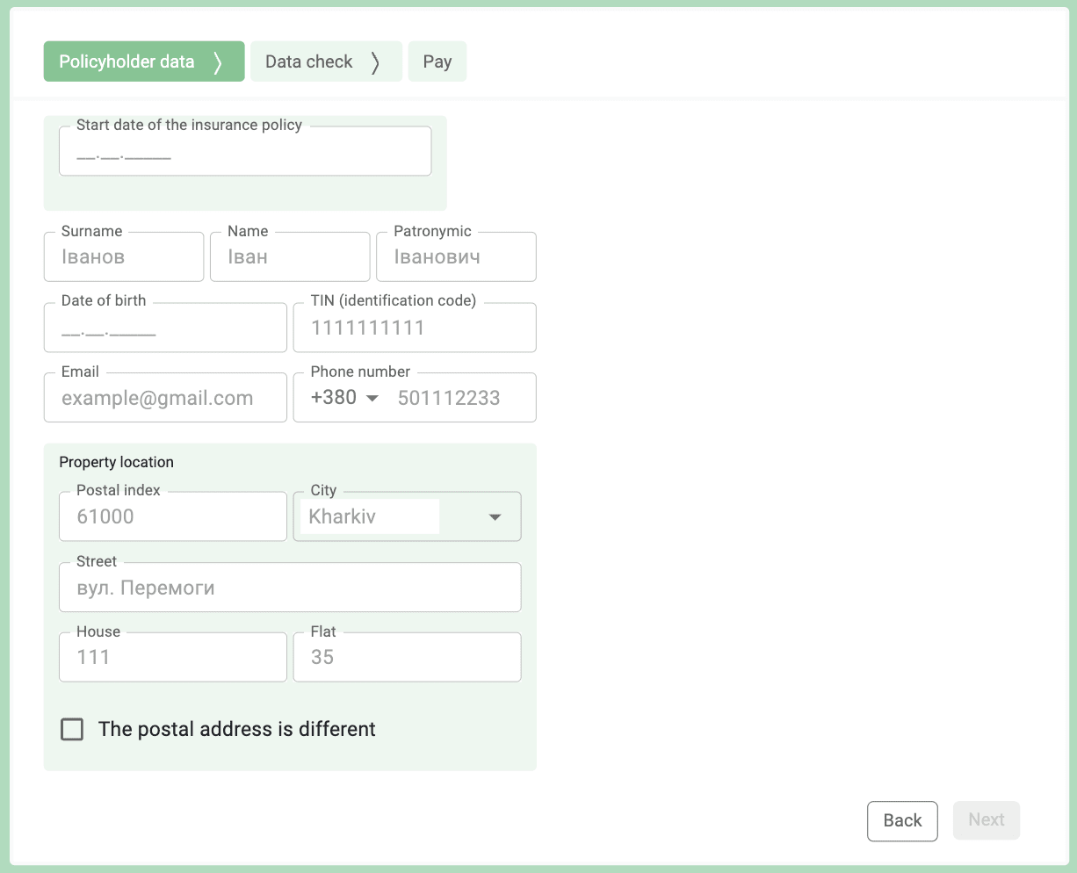Click the Email input field
Image resolution: width=1077 pixels, height=873 pixels.
coord(164,397)
